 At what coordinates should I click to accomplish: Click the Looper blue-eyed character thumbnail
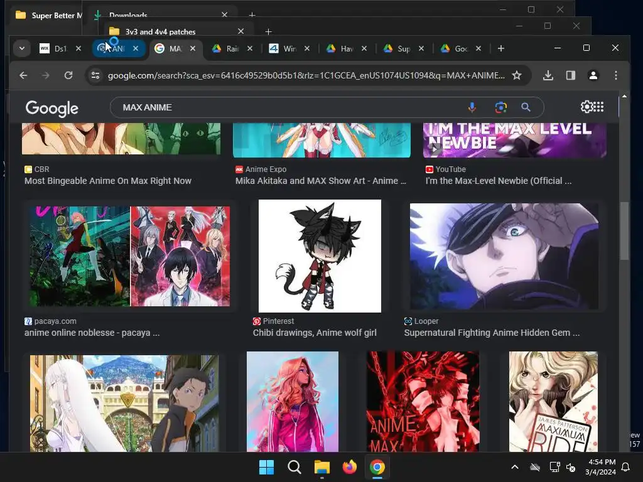tap(504, 257)
